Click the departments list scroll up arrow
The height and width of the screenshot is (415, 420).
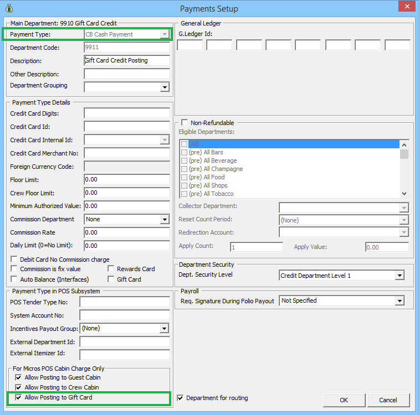[404, 145]
